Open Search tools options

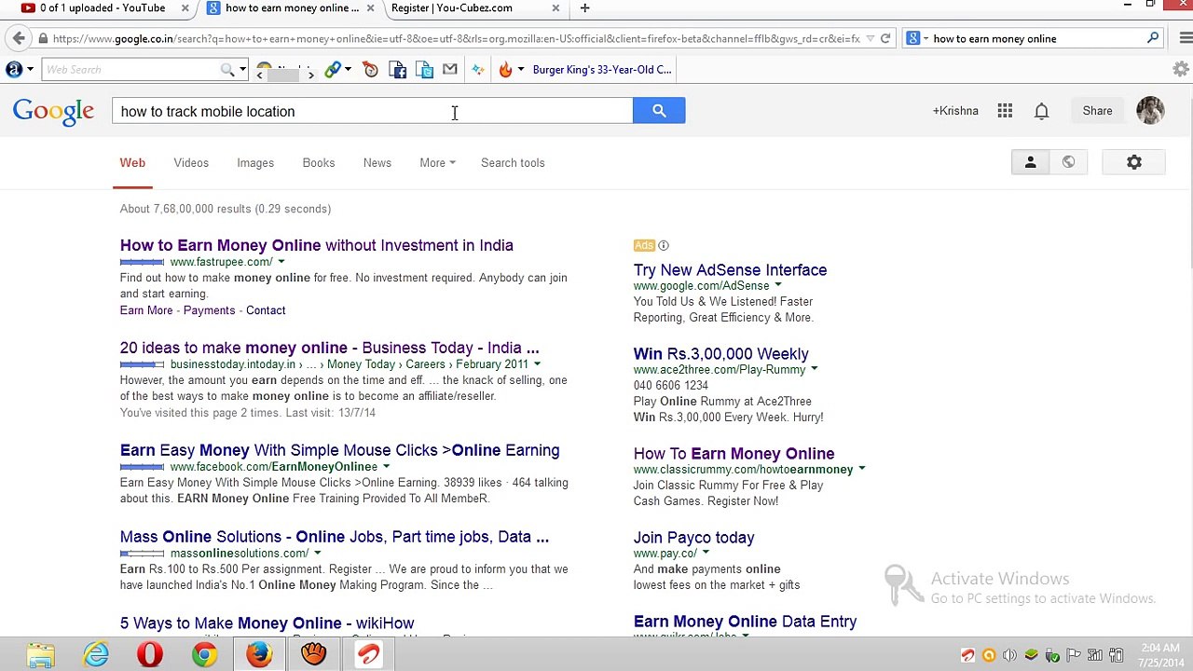pyautogui.click(x=513, y=163)
